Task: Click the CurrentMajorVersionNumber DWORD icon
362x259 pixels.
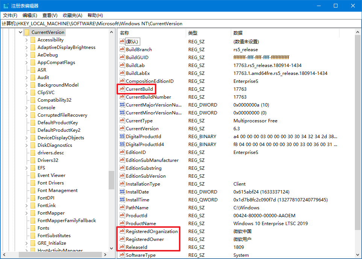Action: point(122,105)
